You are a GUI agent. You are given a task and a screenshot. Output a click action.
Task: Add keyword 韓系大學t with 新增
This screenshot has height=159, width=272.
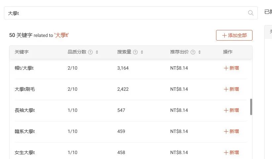[x=231, y=131]
